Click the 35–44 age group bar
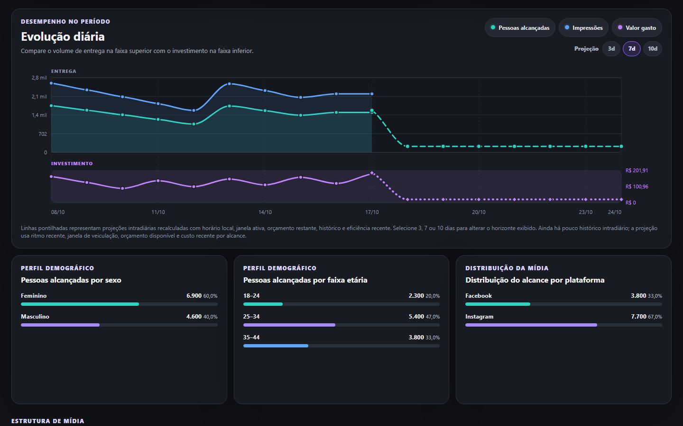This screenshot has width=683, height=426. (x=341, y=346)
